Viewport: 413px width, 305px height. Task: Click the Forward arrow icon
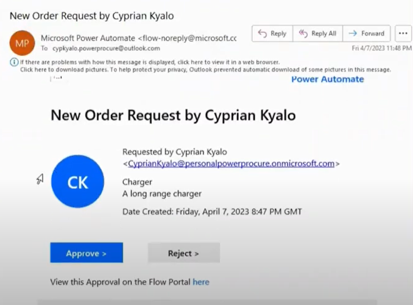(353, 34)
